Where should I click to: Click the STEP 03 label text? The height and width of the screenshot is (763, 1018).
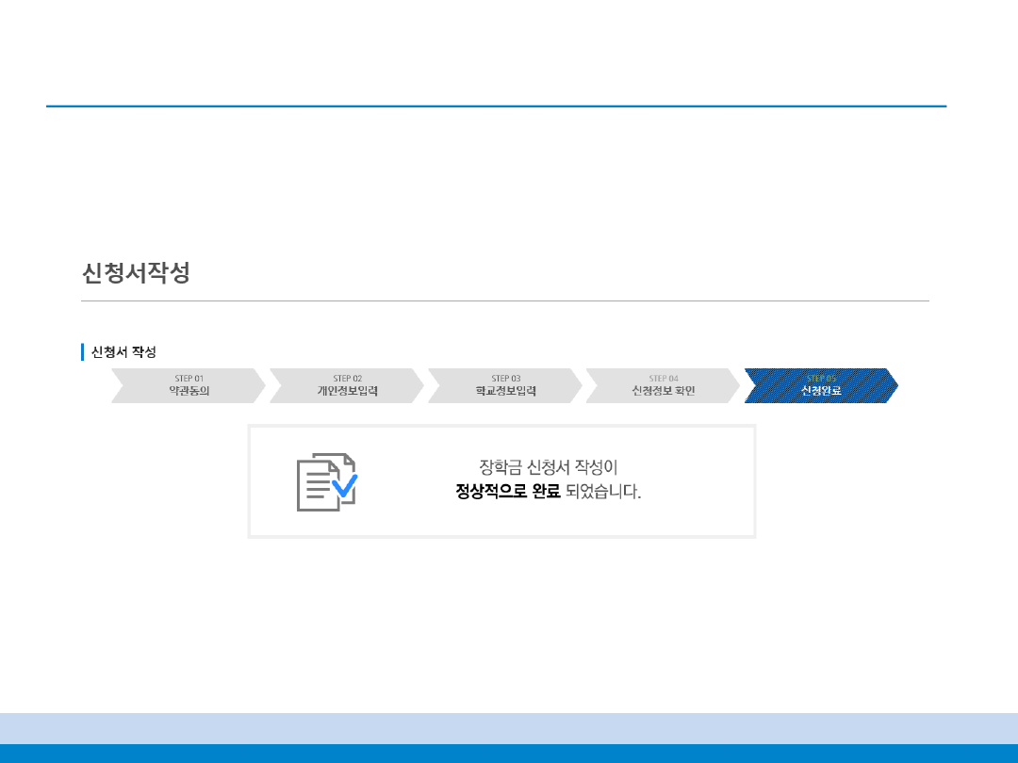coord(505,379)
